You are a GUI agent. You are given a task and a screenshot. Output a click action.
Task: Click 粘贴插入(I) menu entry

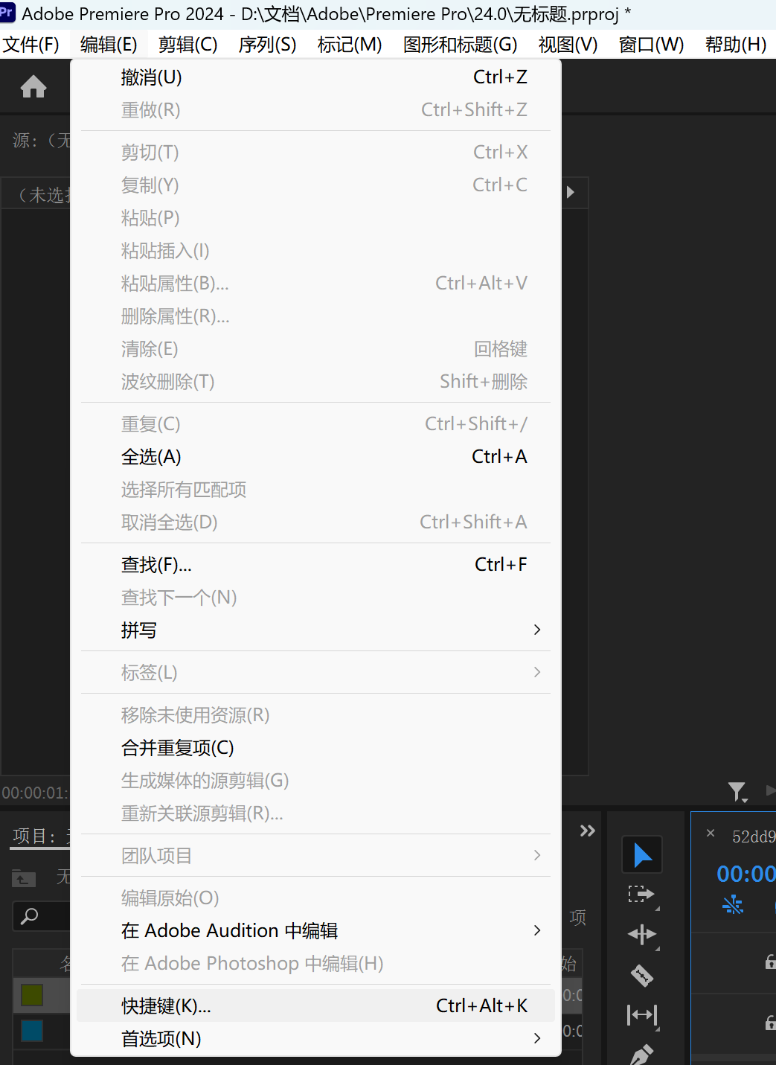coord(315,251)
